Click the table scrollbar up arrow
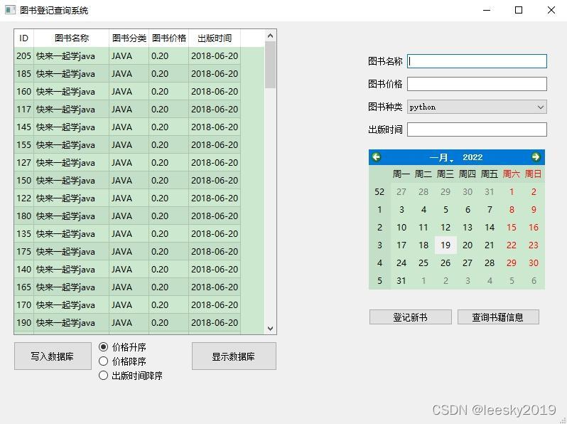Screen dimensions: 567x424 click(x=270, y=36)
